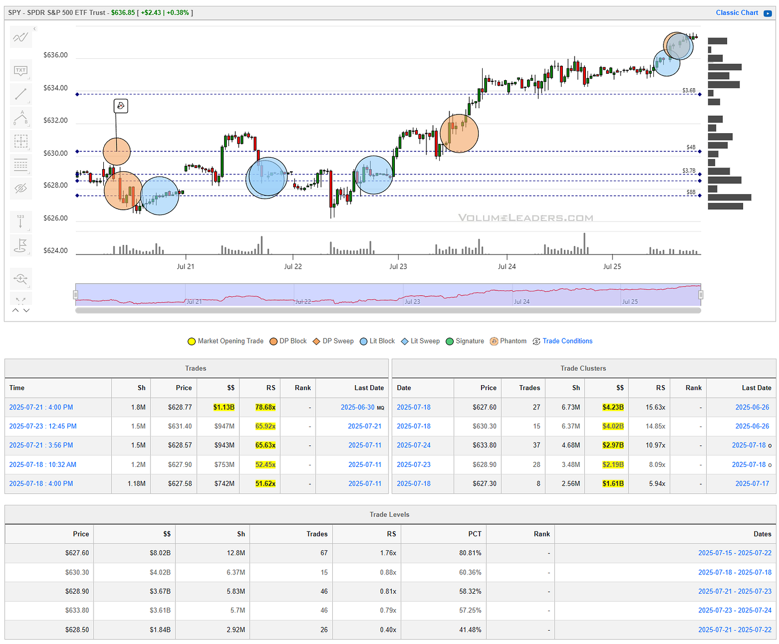779x644 pixels.
Task: Toggle Lit Block legend item
Action: [377, 341]
